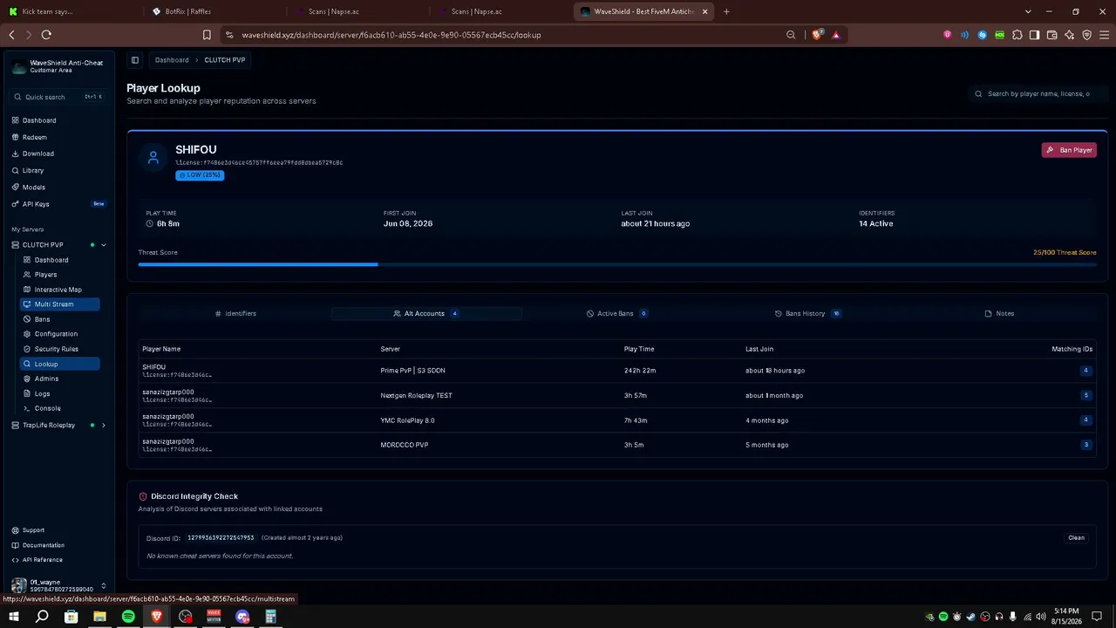Switch to the Alt Accounts tab
Screen dimensions: 1116x628
pyautogui.click(x=425, y=313)
